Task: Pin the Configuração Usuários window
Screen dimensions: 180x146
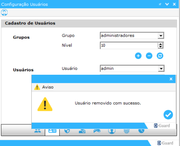Action: pyautogui.click(x=160, y=4)
